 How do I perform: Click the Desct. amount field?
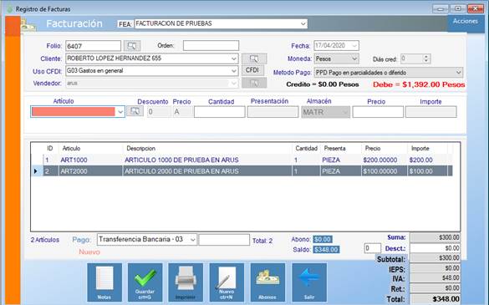(435, 248)
